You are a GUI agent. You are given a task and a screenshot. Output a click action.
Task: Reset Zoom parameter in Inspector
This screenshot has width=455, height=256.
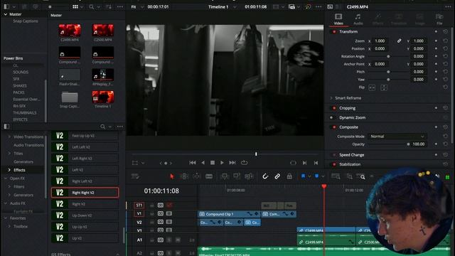pyautogui.click(x=446, y=41)
